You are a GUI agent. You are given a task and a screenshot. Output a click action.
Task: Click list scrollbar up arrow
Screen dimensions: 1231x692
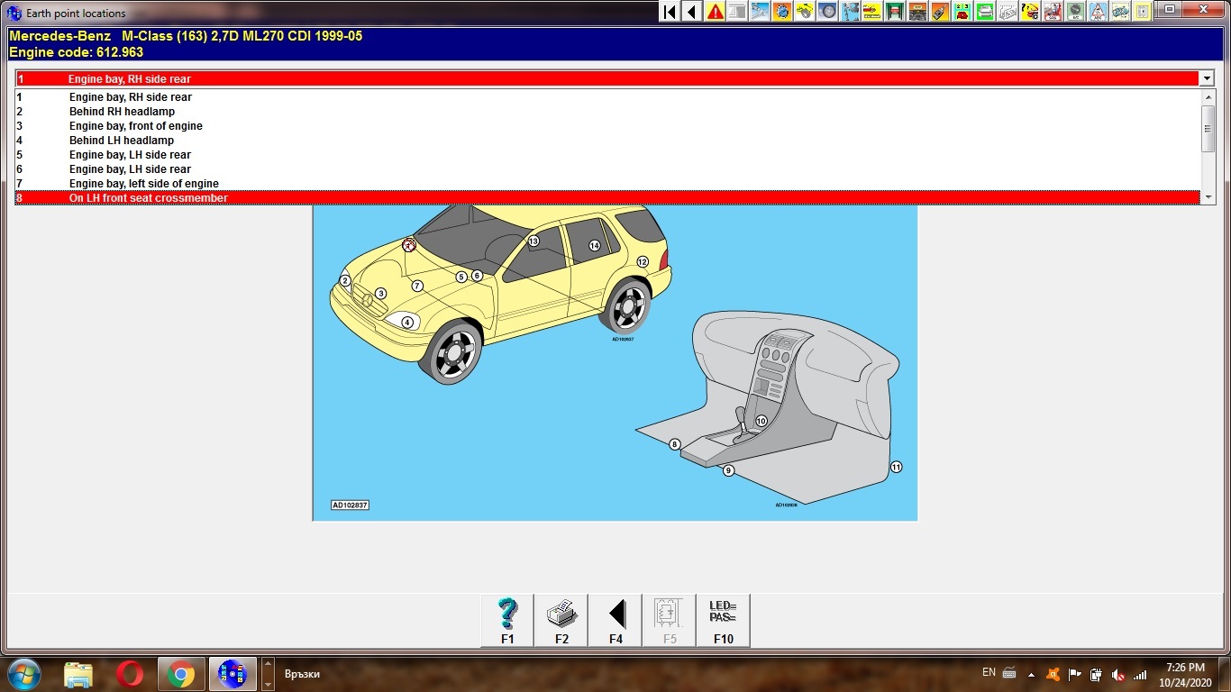click(x=1208, y=96)
